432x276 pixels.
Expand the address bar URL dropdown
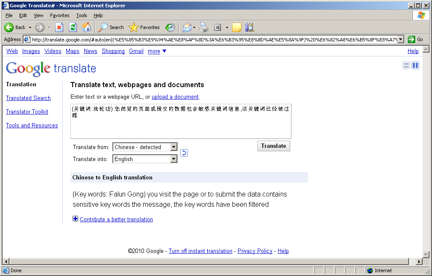(401, 39)
